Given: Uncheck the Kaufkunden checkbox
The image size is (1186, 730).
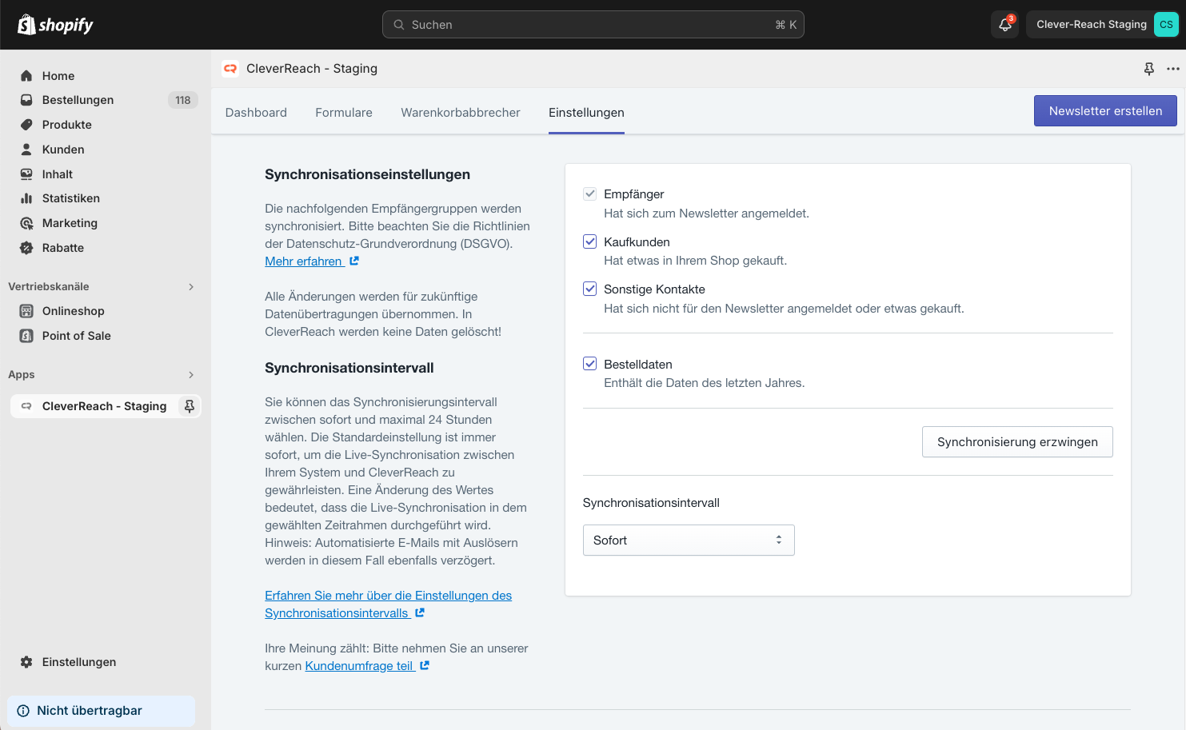Looking at the screenshot, I should click(x=590, y=241).
